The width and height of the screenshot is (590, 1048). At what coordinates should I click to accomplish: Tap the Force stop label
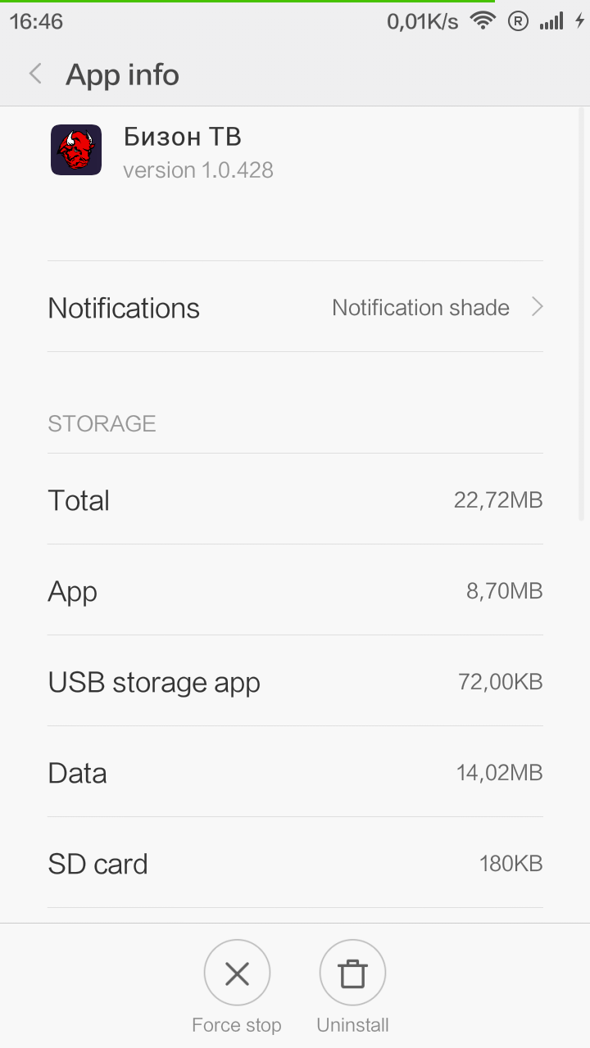click(x=236, y=1025)
